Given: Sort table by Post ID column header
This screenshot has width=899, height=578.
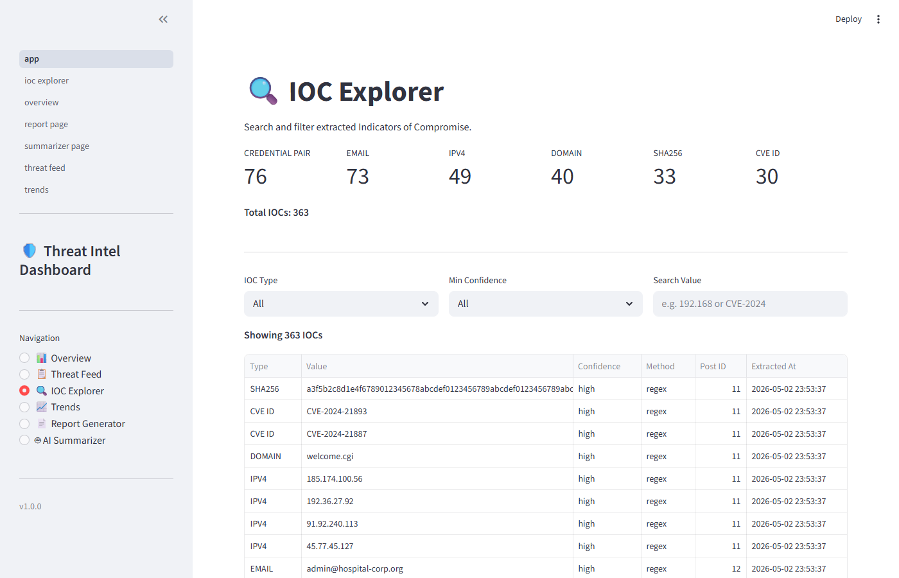Looking at the screenshot, I should click(720, 366).
